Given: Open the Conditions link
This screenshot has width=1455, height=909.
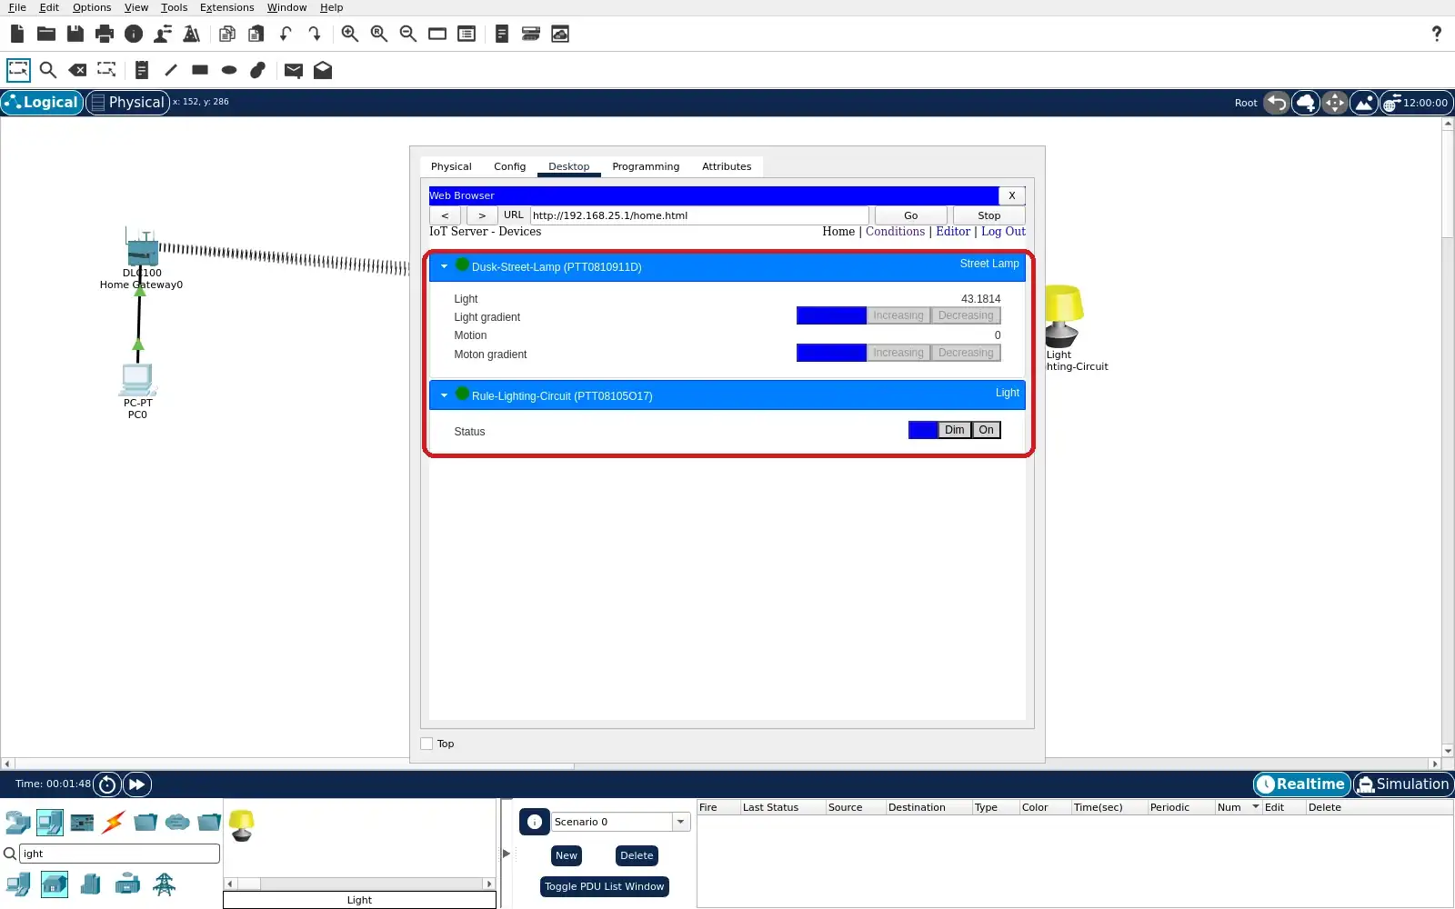Looking at the screenshot, I should (x=895, y=232).
